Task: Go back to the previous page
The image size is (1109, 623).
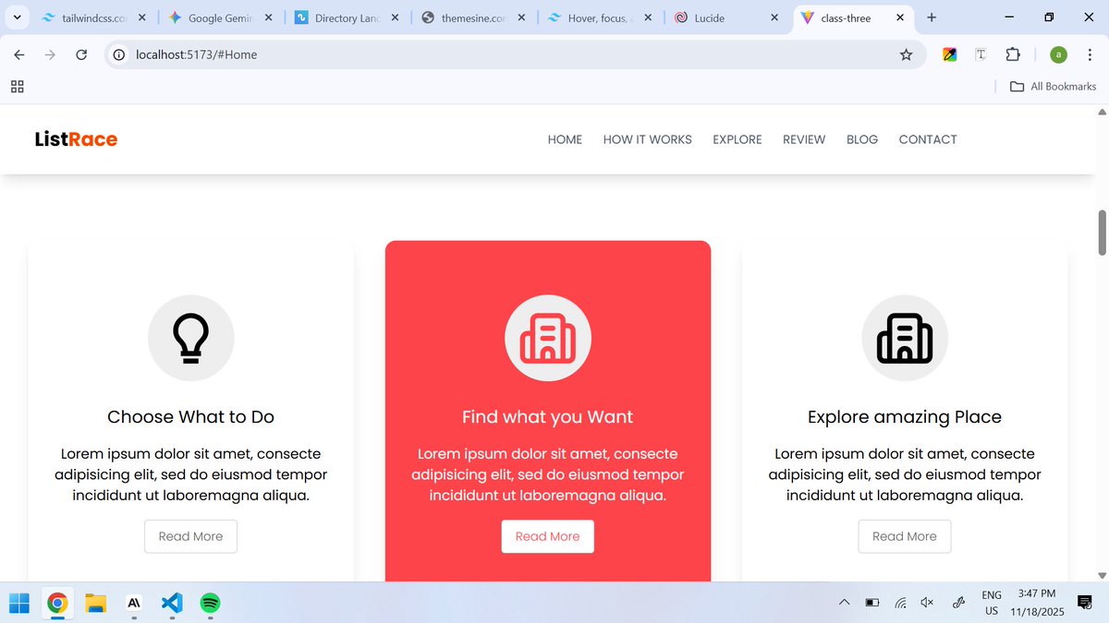Action: 19,54
